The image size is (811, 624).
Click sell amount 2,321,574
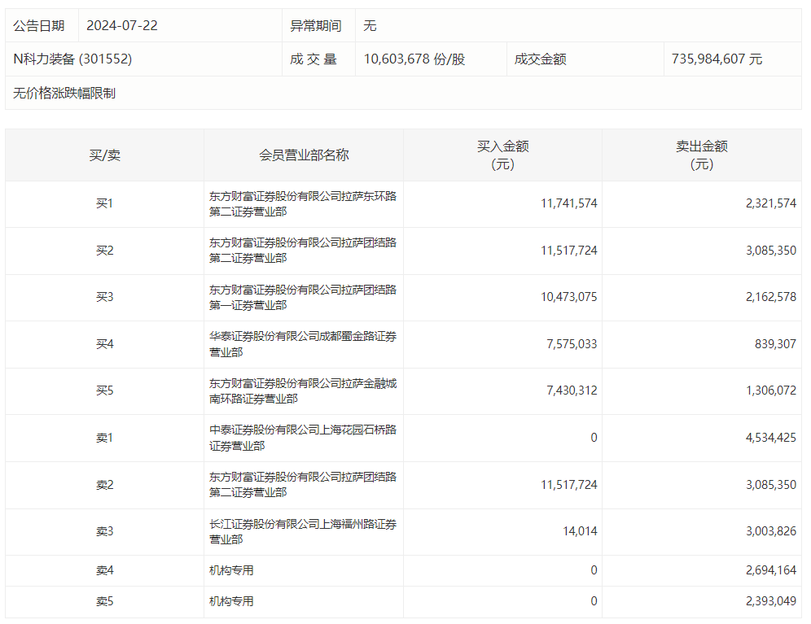(771, 203)
